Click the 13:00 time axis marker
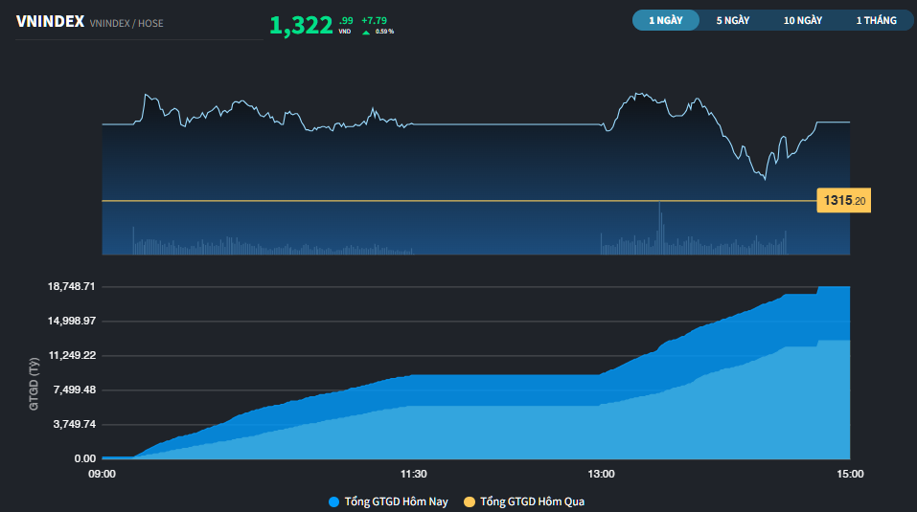917x512 pixels. click(601, 474)
